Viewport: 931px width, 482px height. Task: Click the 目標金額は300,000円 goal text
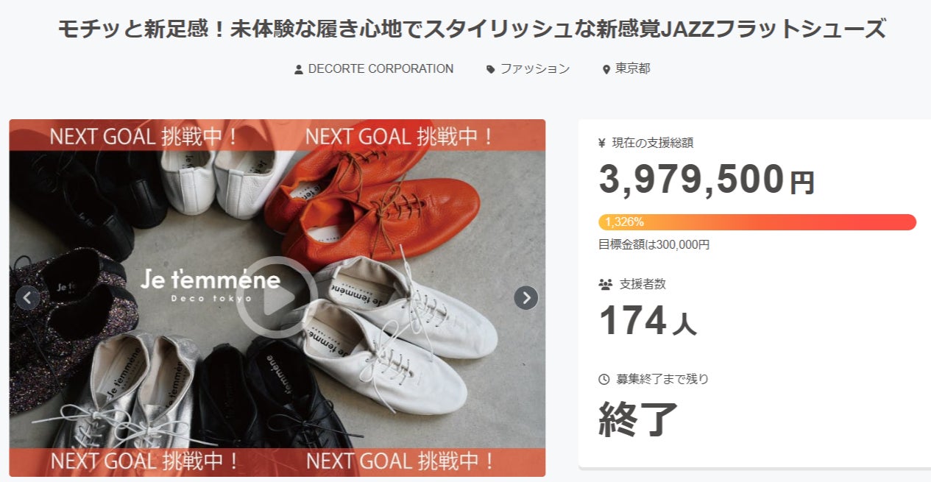654,244
